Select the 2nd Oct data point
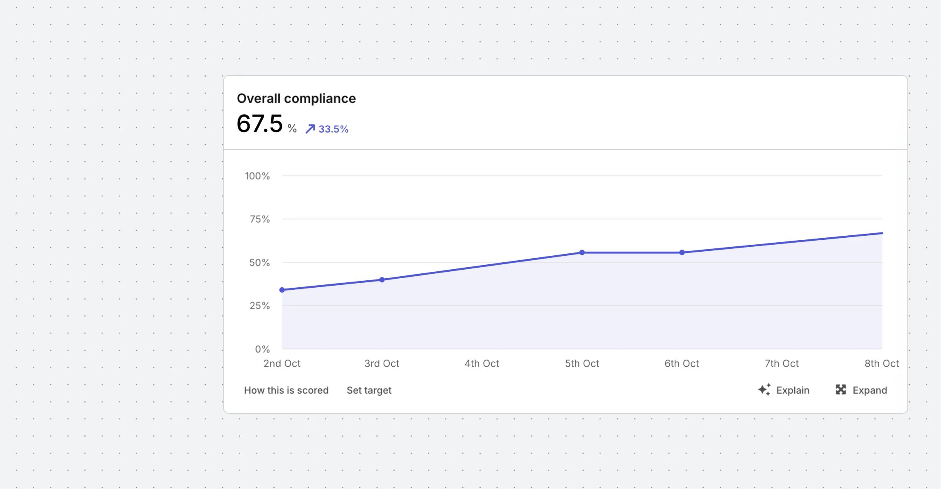Image resolution: width=941 pixels, height=489 pixels. pyautogui.click(x=282, y=290)
